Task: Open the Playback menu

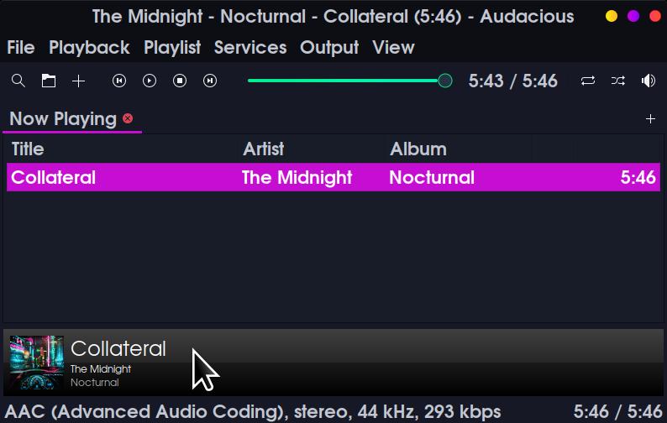Action: [x=89, y=48]
